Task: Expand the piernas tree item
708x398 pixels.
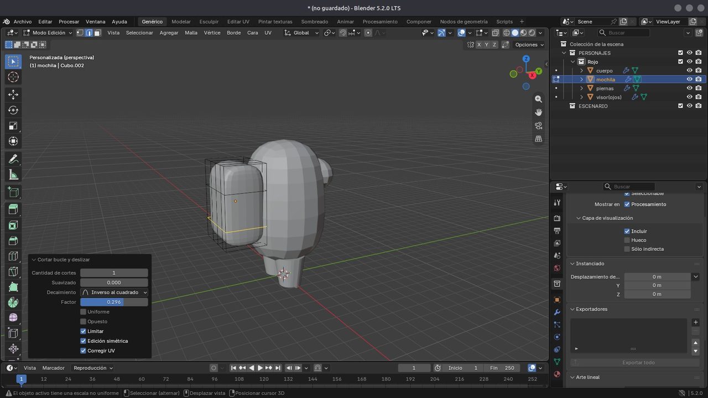Action: 581,88
